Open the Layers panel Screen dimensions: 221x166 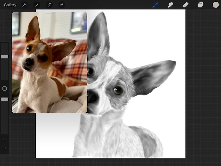coord(201,5)
